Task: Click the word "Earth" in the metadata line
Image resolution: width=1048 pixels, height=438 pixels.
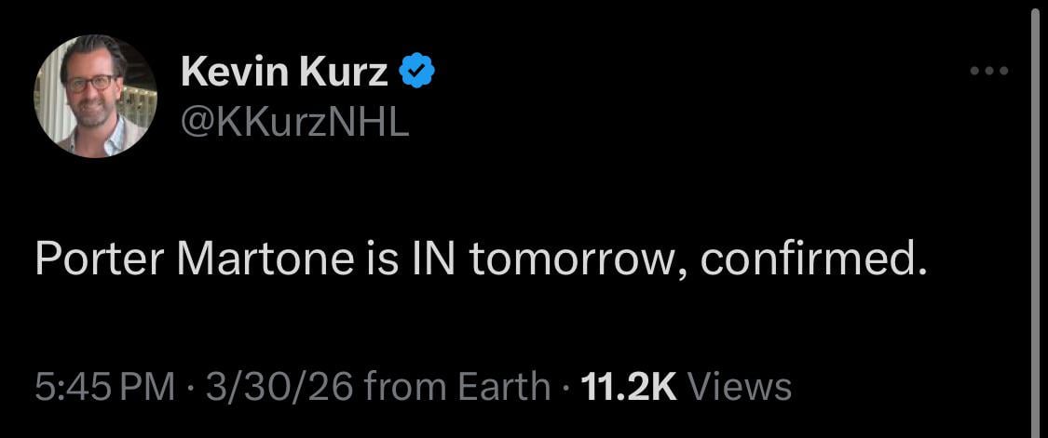Action: click(504, 387)
